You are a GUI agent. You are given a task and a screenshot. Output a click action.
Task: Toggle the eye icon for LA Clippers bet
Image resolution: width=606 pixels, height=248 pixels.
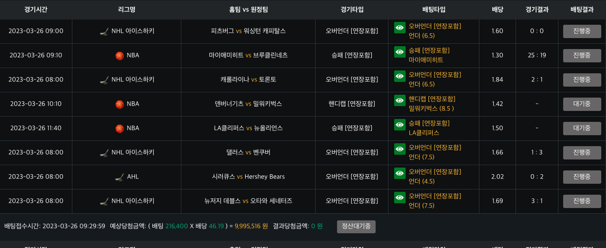coord(399,125)
